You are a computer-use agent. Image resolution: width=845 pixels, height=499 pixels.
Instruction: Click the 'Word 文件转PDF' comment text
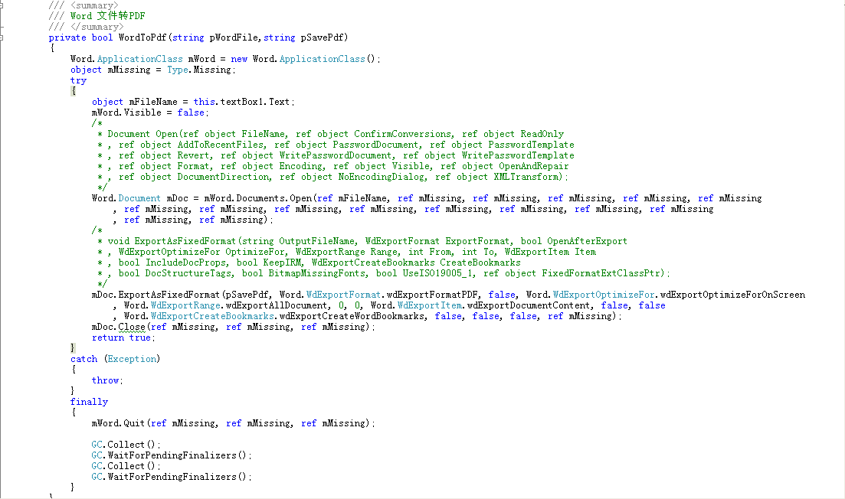[x=108, y=16]
